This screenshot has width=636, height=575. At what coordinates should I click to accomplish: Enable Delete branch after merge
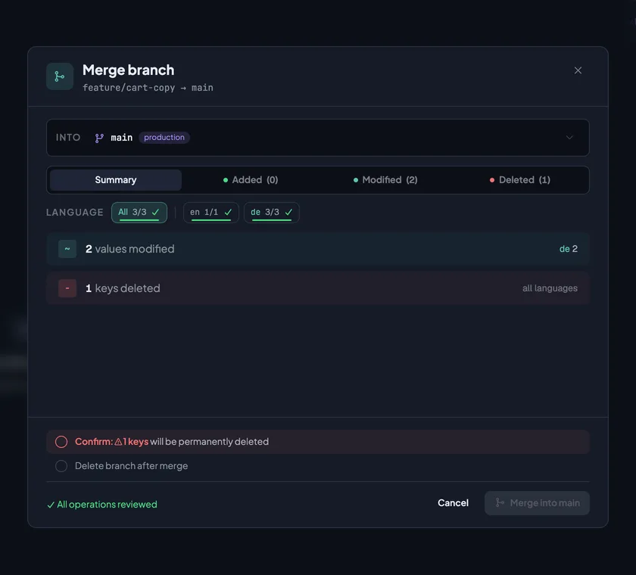coord(61,466)
